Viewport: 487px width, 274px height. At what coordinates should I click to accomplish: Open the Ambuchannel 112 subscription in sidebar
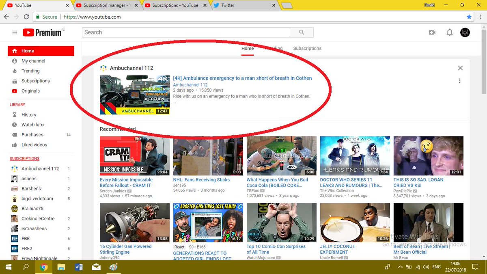pyautogui.click(x=41, y=168)
